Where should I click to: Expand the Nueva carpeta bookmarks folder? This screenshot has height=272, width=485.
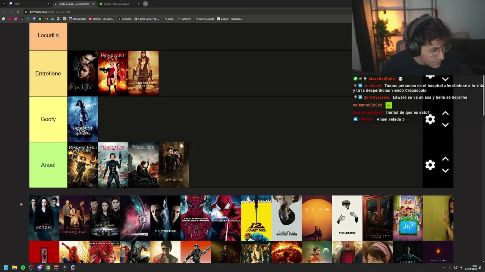pyautogui.click(x=204, y=19)
